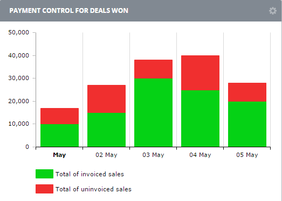The image size is (282, 201).
Task: Click the red uninvoiced sales legend swatch
Action: (44, 189)
